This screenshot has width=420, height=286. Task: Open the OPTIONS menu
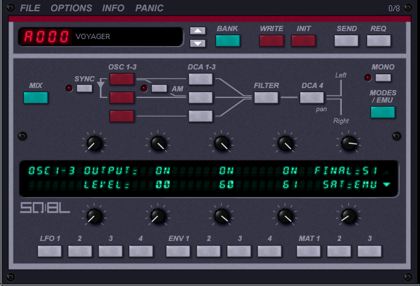[x=72, y=9]
